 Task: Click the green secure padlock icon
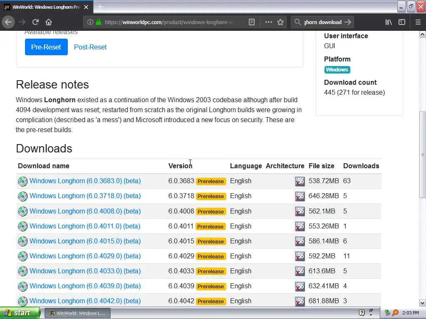(x=99, y=22)
